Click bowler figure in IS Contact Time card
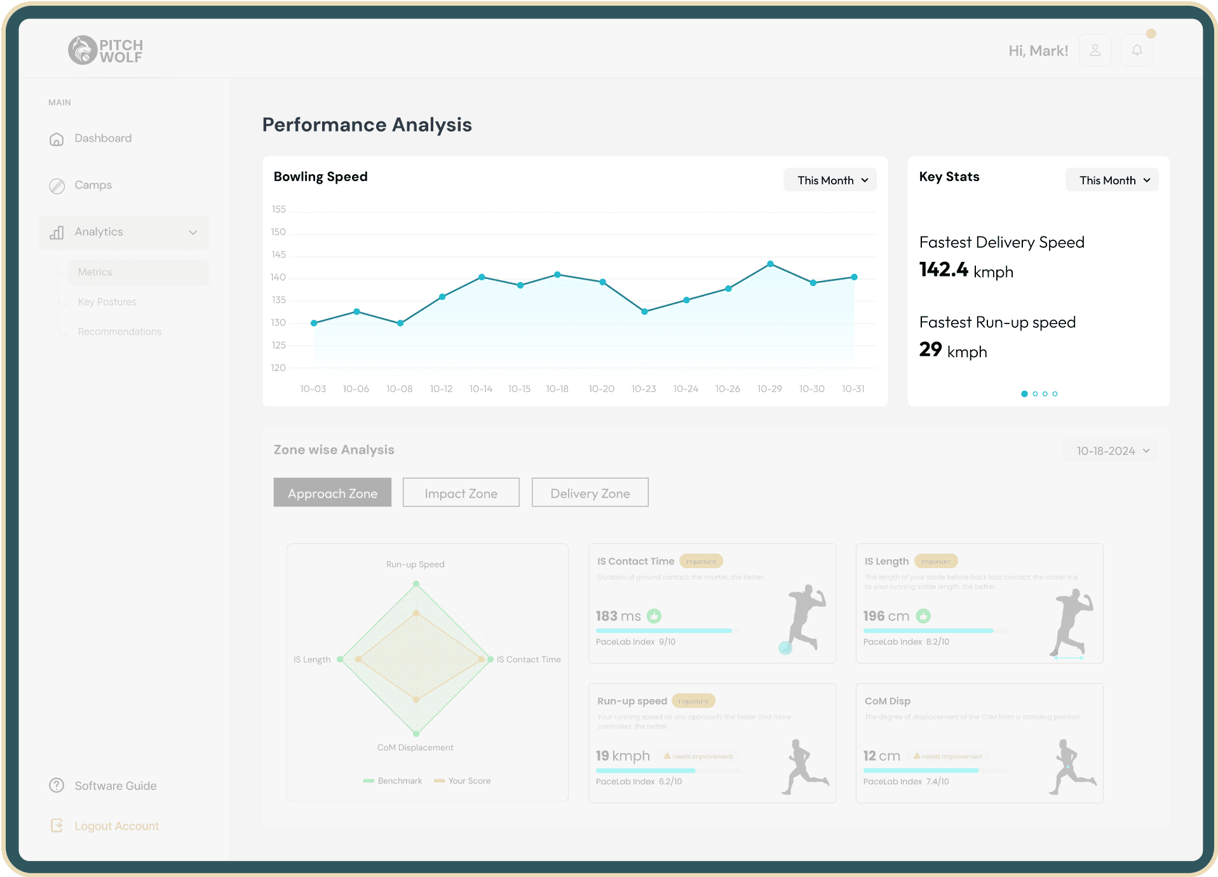Viewport: 1218px width, 877px height. tap(803, 619)
